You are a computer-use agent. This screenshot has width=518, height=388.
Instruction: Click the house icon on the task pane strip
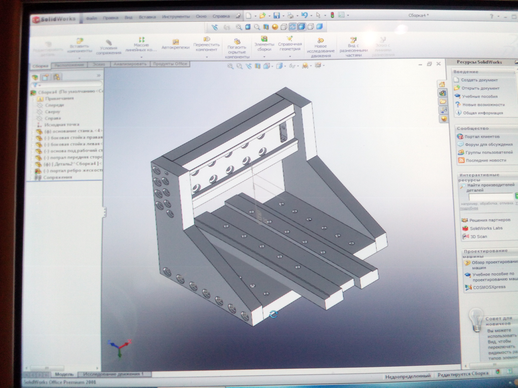[442, 84]
